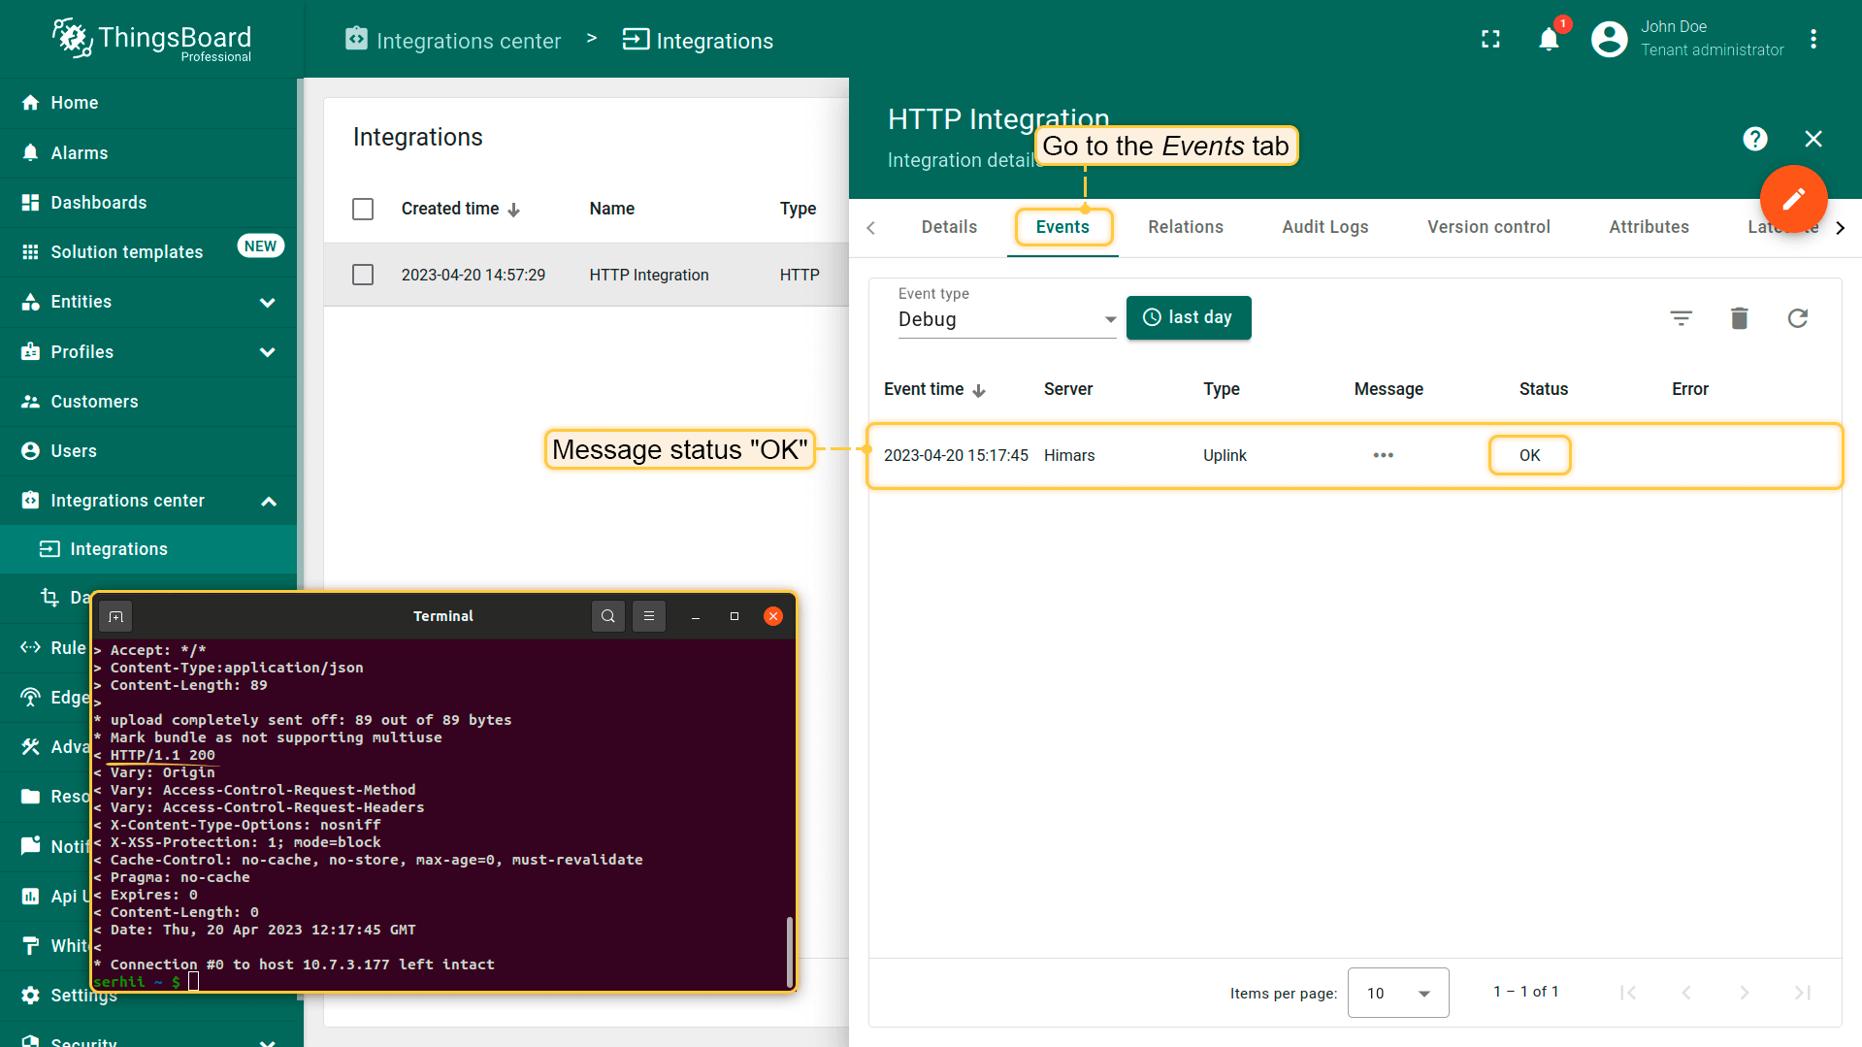The width and height of the screenshot is (1862, 1047).
Task: Click the notifications bell icon
Action: [x=1549, y=40]
